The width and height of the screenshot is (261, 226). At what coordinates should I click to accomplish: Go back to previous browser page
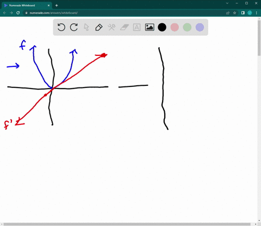click(4, 13)
